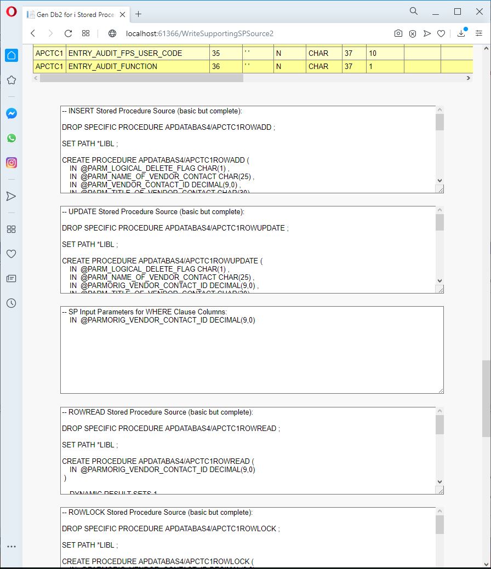Screen dimensions: 491x569
Task: Click down arrow in ROWREAD source textarea scrollbar
Action: click(440, 481)
